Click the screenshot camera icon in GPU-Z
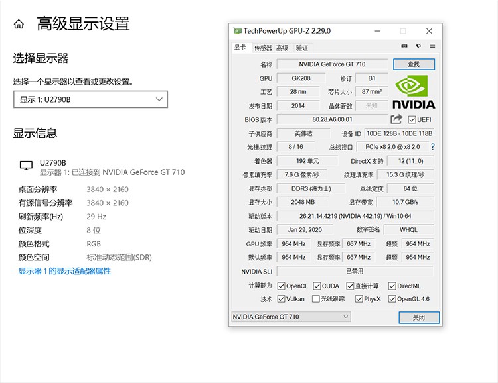498x383 pixels. click(404, 46)
